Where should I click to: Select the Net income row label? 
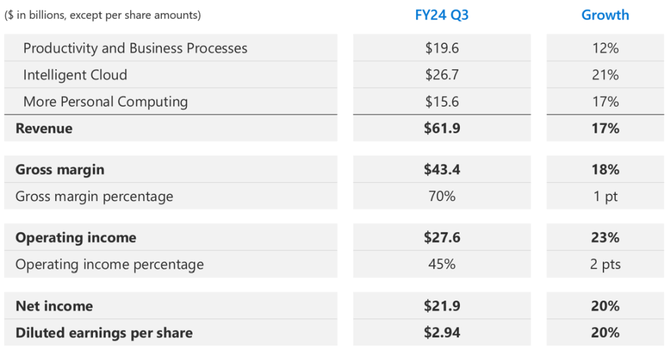click(54, 306)
